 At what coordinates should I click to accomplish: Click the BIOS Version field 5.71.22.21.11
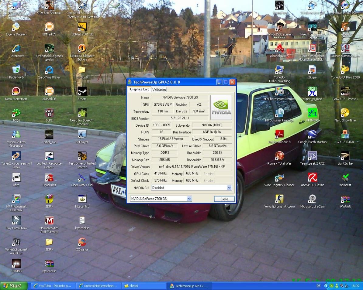[x=180, y=118]
